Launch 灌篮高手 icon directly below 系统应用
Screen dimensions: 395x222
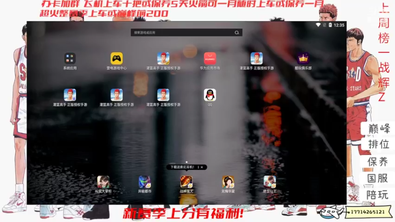point(70,95)
